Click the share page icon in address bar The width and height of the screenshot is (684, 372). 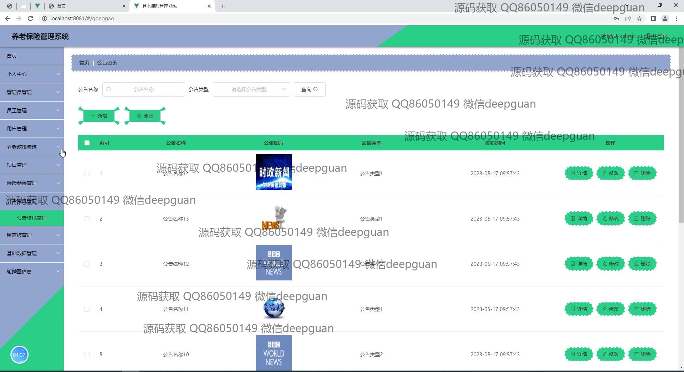[628, 19]
